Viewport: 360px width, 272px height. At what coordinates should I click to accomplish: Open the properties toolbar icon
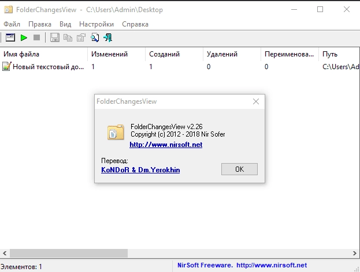[81, 37]
